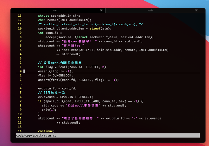Viewport: 209px width, 146px height.
Task: Click the status line path code/cpp/epoll/main.cc
Action: pyautogui.click(x=36, y=135)
